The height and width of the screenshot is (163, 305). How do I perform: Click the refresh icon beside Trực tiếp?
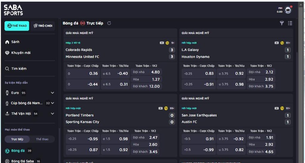click(109, 23)
